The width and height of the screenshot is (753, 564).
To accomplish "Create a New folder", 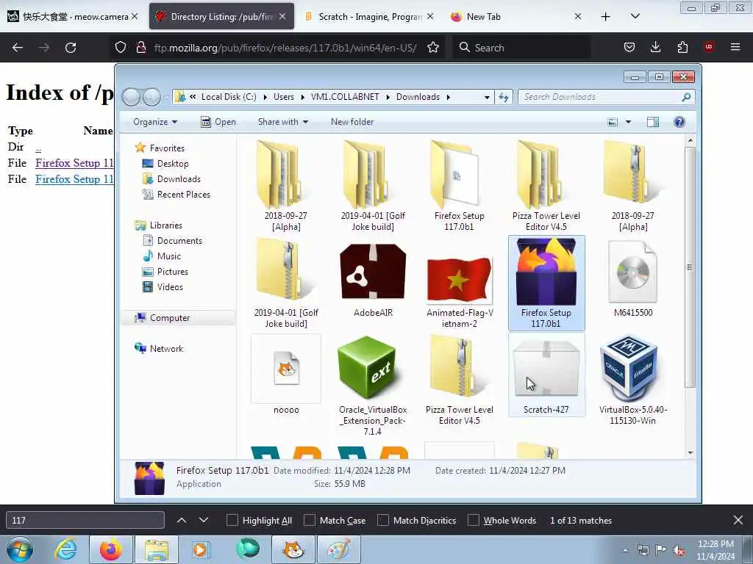I will pyautogui.click(x=352, y=122).
